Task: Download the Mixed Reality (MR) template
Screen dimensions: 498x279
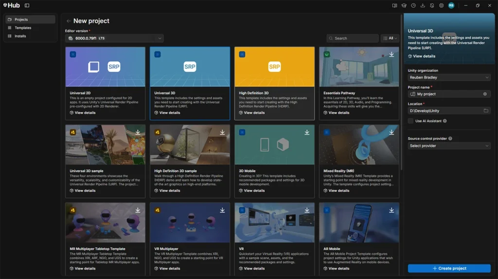Action: (391, 132)
